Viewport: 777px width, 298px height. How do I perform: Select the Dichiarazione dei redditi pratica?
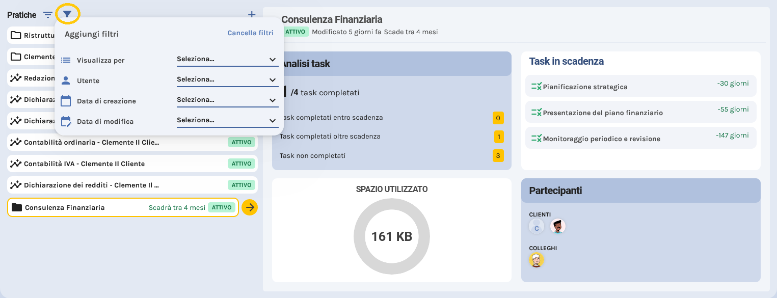[x=122, y=185]
